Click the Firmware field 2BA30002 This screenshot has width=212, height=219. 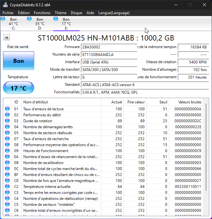(x=109, y=47)
